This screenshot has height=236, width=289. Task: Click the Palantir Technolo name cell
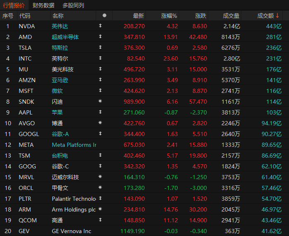click(x=74, y=199)
